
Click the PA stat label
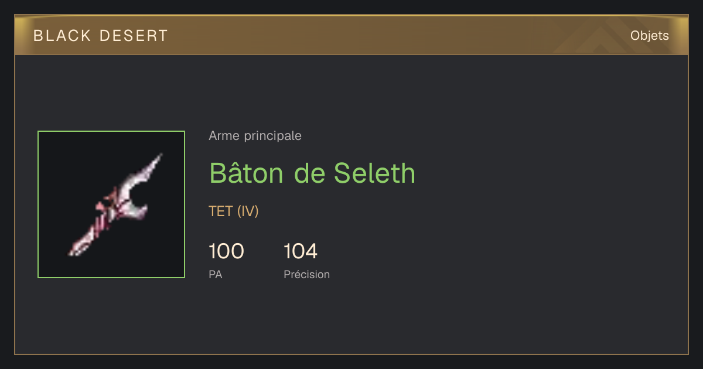tap(215, 274)
